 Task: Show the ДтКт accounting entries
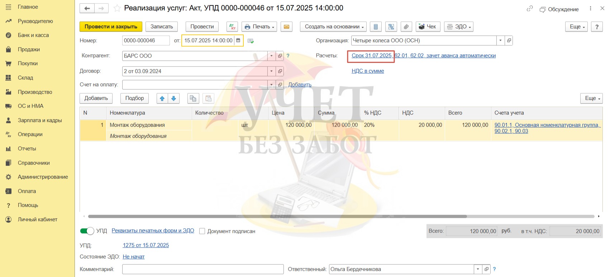point(232,26)
